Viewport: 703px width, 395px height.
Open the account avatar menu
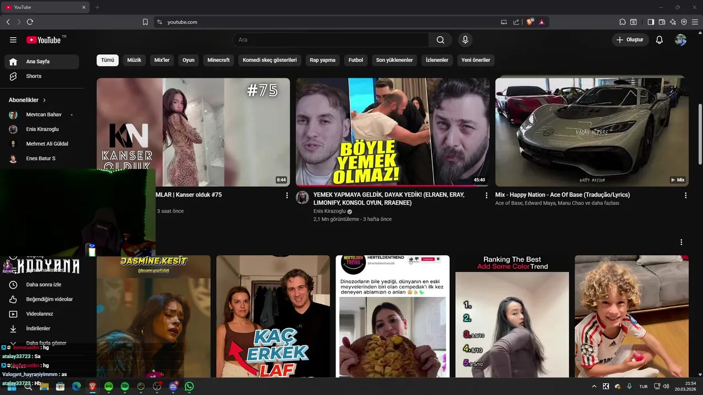click(680, 40)
